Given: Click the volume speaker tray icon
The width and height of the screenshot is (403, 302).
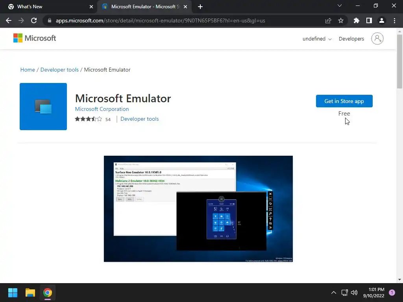Looking at the screenshot, I should (354, 293).
